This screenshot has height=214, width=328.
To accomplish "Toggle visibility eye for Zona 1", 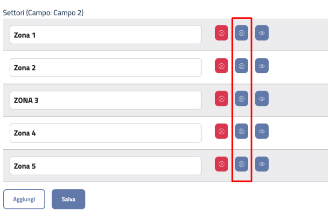I will (262, 33).
